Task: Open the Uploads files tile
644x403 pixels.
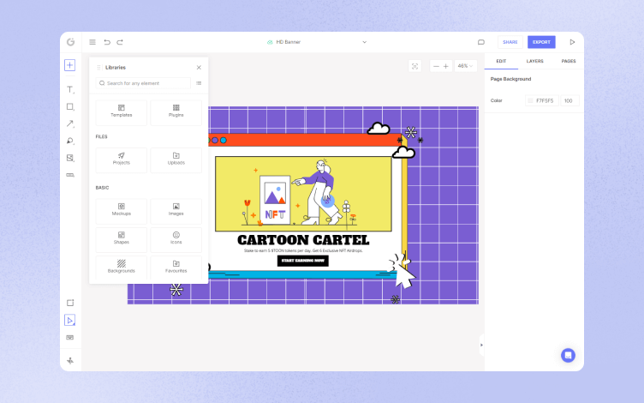Action: point(176,160)
